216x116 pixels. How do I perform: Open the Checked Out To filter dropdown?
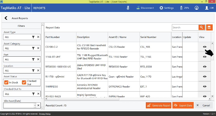33,94
